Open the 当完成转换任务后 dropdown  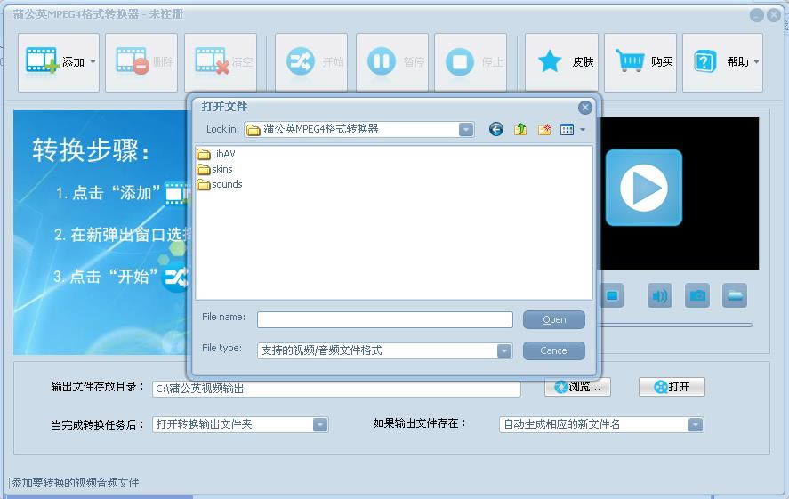[x=320, y=424]
